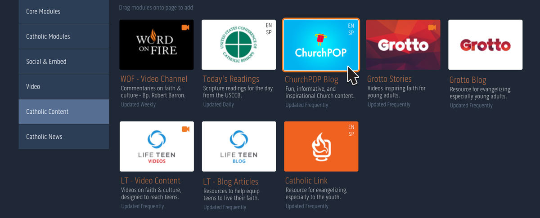
Task: Click the ChurchPOP Blog title link
Action: [311, 80]
